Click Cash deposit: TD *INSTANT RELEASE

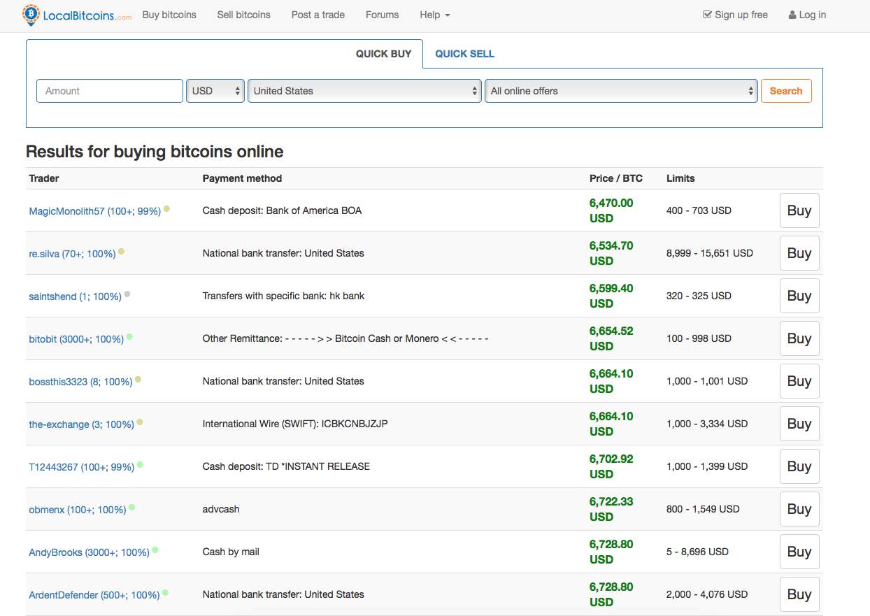[x=286, y=466]
